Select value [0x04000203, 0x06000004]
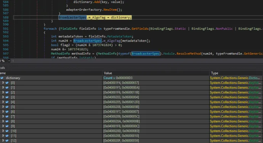The height and width of the screenshot is (143, 263). click(121, 97)
